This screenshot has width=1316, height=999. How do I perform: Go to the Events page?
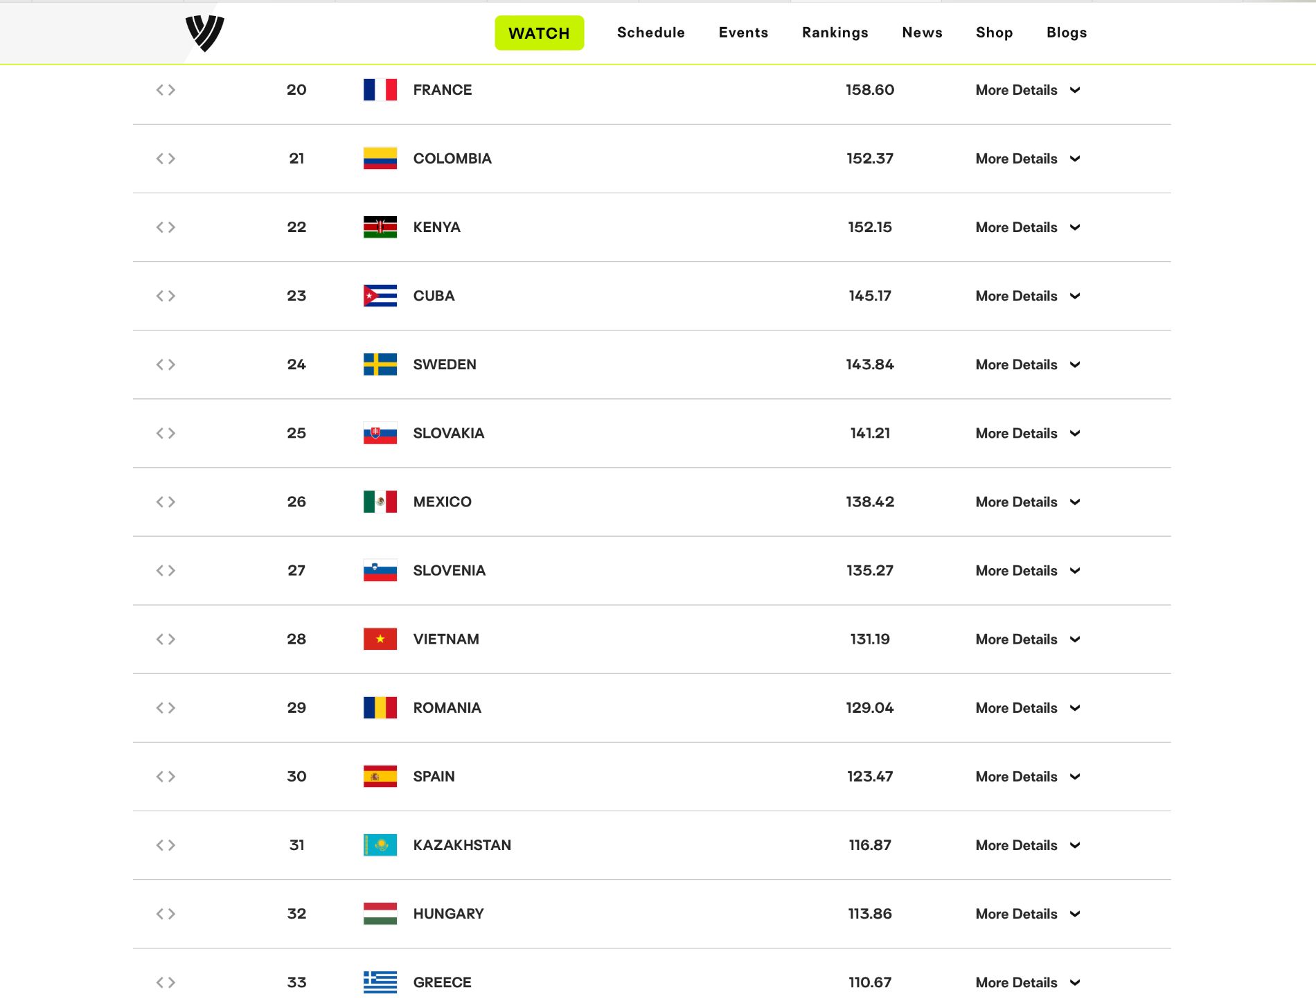tap(743, 33)
